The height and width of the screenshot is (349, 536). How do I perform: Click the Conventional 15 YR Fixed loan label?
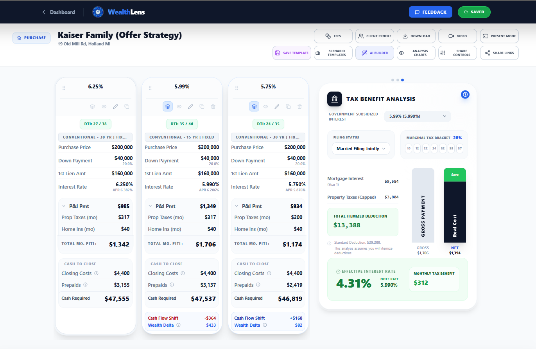click(182, 137)
